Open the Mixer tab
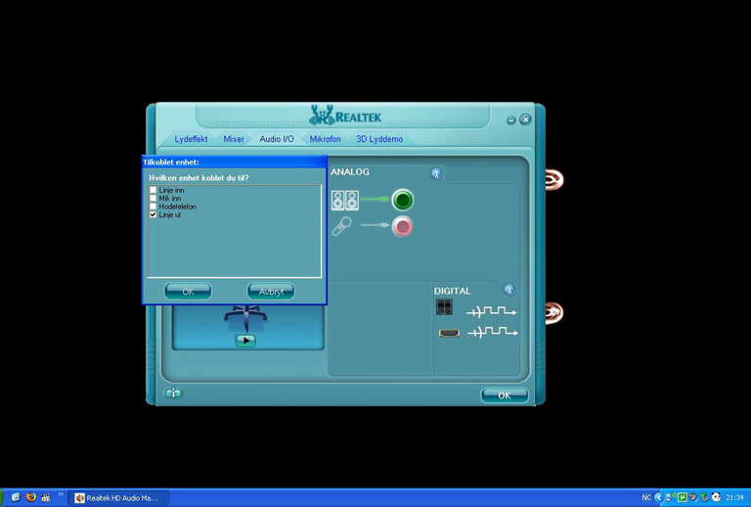The image size is (751, 507). point(234,139)
